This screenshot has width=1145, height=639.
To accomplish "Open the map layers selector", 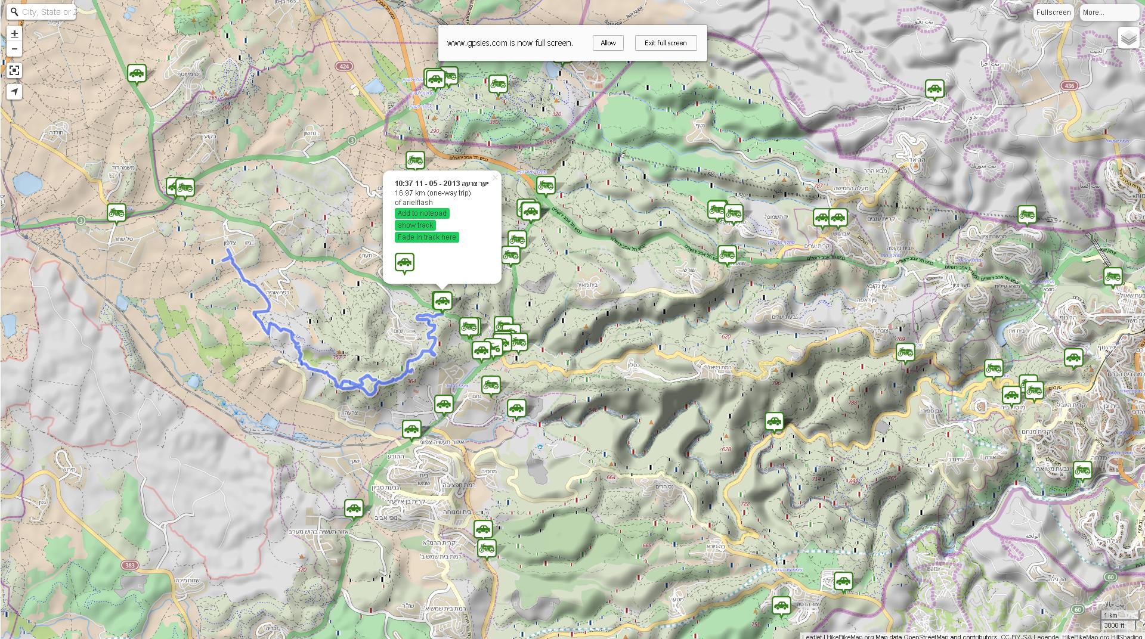I will click(1128, 39).
